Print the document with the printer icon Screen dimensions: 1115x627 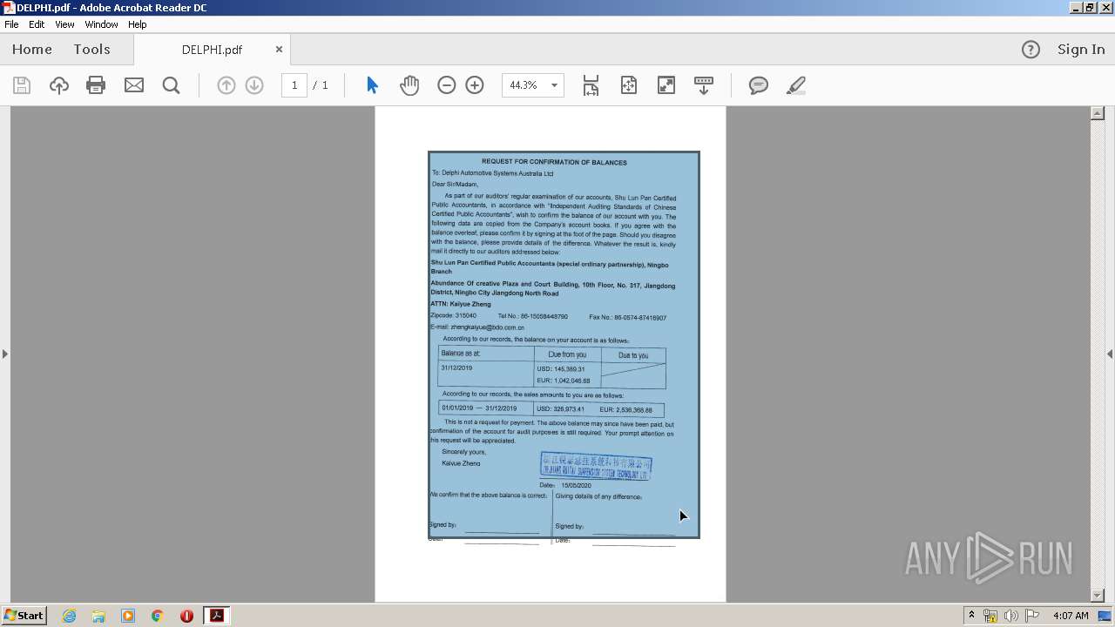pyautogui.click(x=96, y=85)
